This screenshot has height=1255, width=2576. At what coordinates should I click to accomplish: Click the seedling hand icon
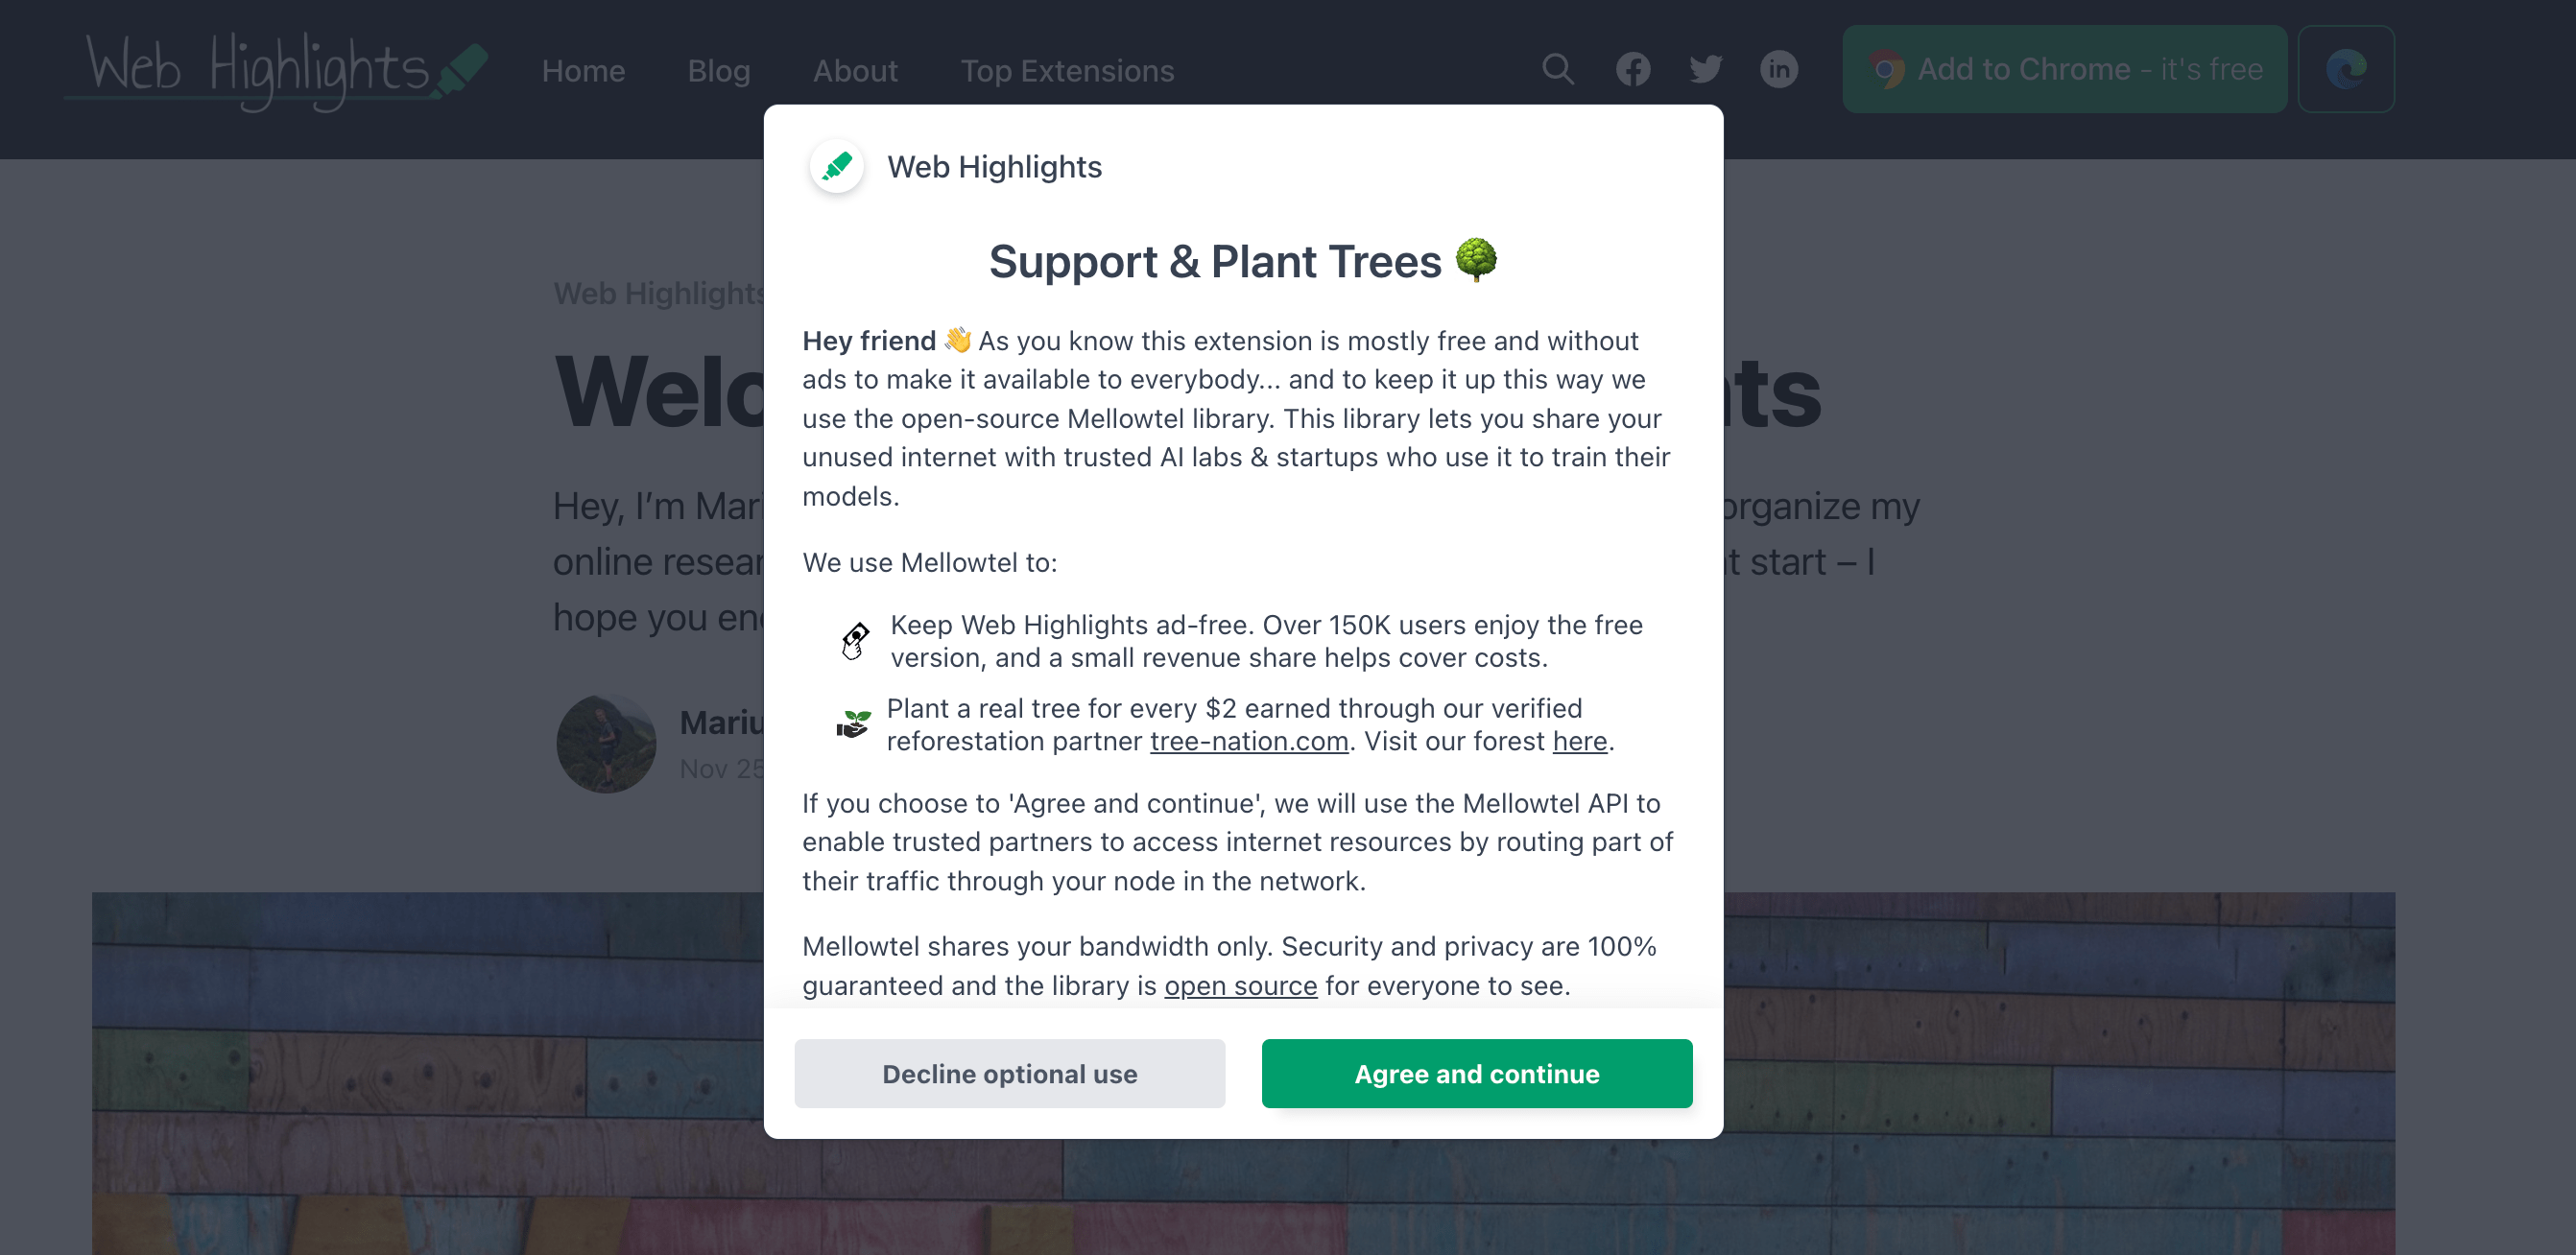(853, 723)
